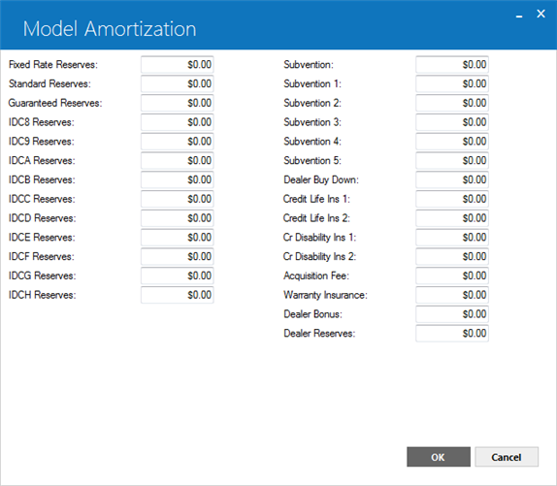
Task: Click the Warranty Insurance field
Action: click(x=452, y=295)
